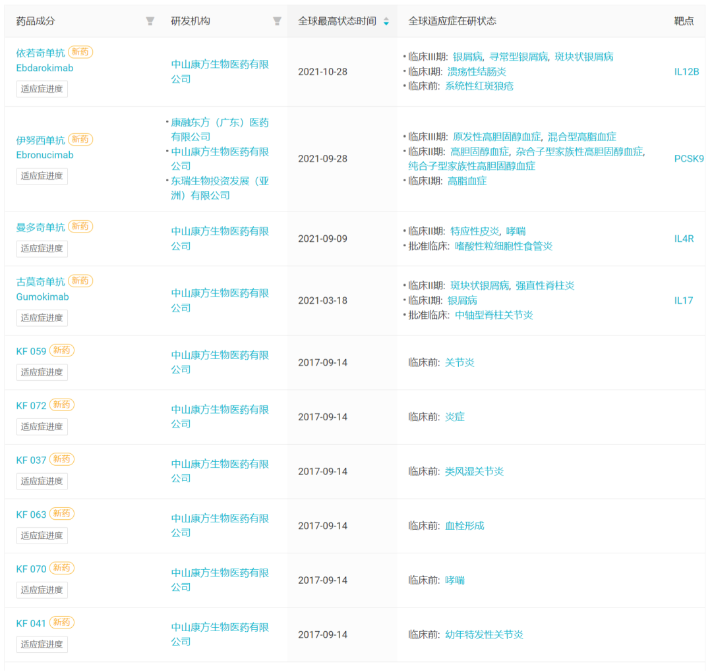The width and height of the screenshot is (712, 672).
Task: Click the 新药 badge beside KF 072
Action: [x=62, y=405]
